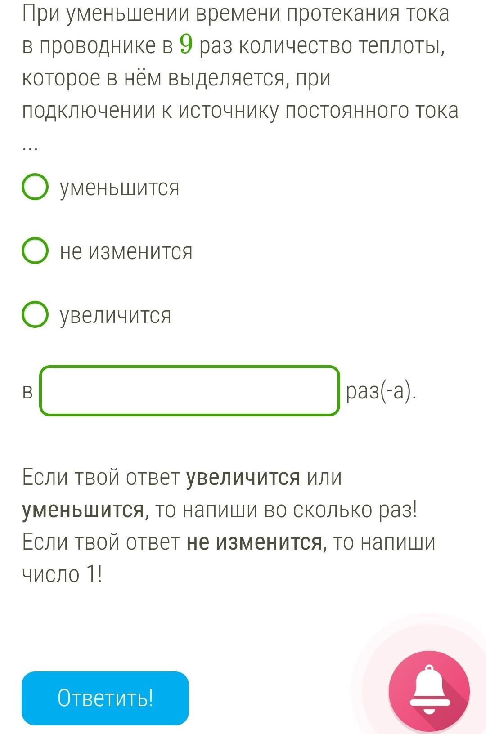This screenshot has height=734, width=486.
Task: Click bold 'не изменится' in the hint
Action: [255, 542]
